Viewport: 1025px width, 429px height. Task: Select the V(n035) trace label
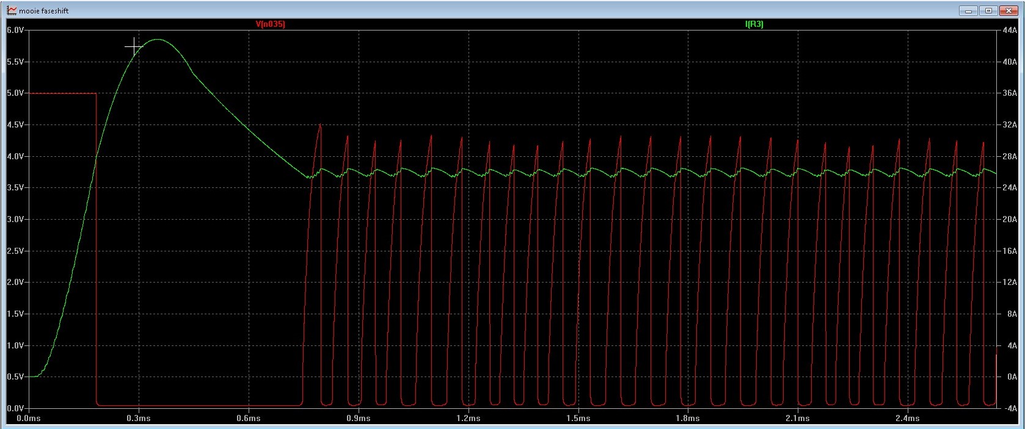(x=270, y=24)
